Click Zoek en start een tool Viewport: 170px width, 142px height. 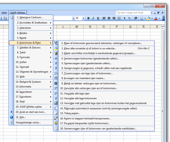point(31,112)
